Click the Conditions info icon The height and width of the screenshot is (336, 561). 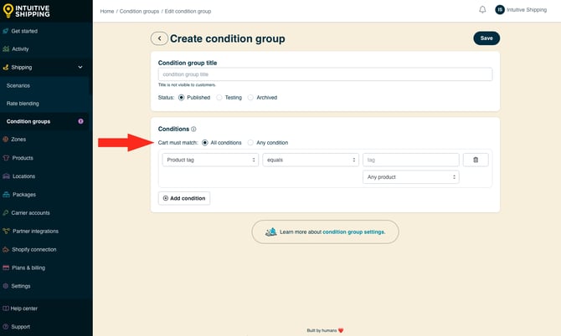pyautogui.click(x=193, y=129)
